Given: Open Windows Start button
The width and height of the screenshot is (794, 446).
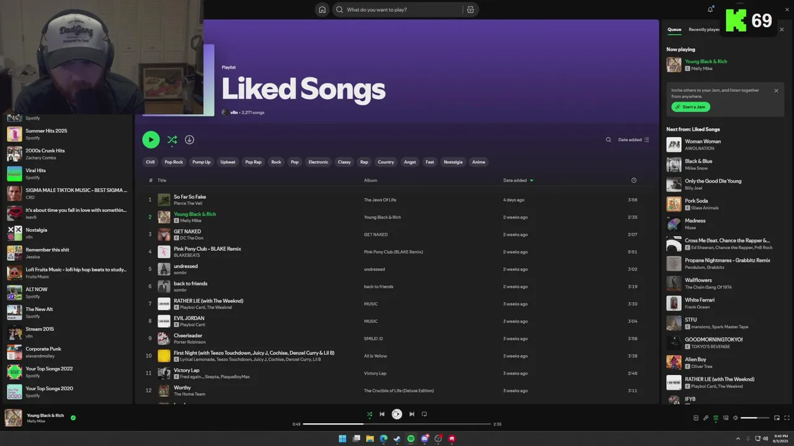Looking at the screenshot, I should (x=342, y=439).
